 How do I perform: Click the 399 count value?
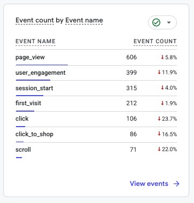coord(131,73)
